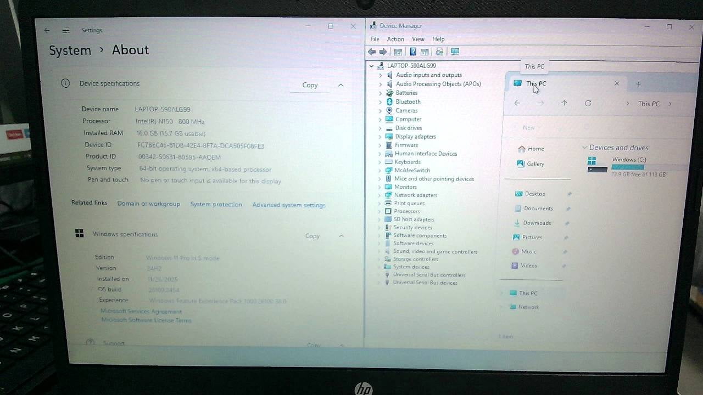
Task: Expand Display adapters category
Action: point(380,137)
